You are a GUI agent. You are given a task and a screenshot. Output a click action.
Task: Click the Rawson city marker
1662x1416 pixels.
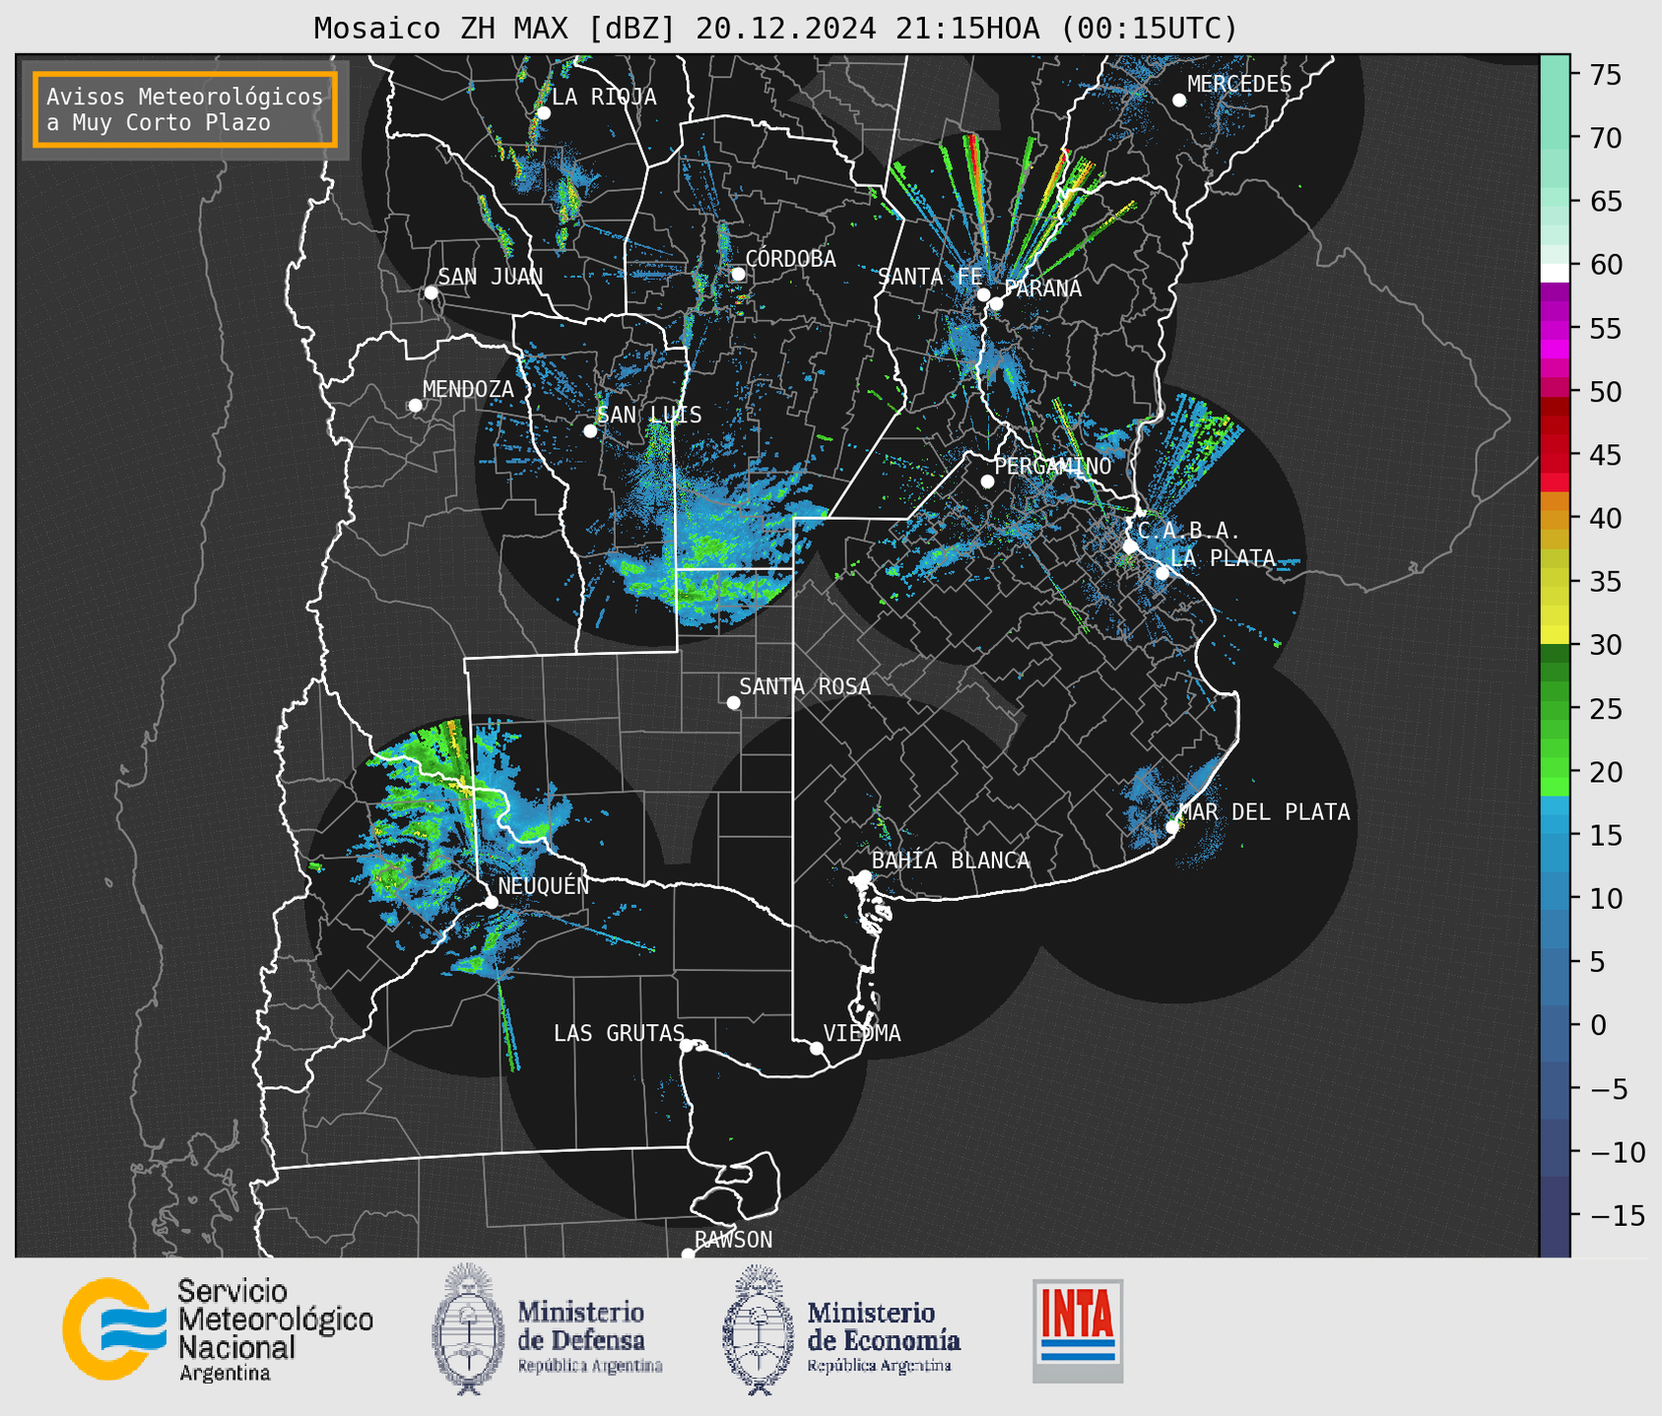point(688,1255)
